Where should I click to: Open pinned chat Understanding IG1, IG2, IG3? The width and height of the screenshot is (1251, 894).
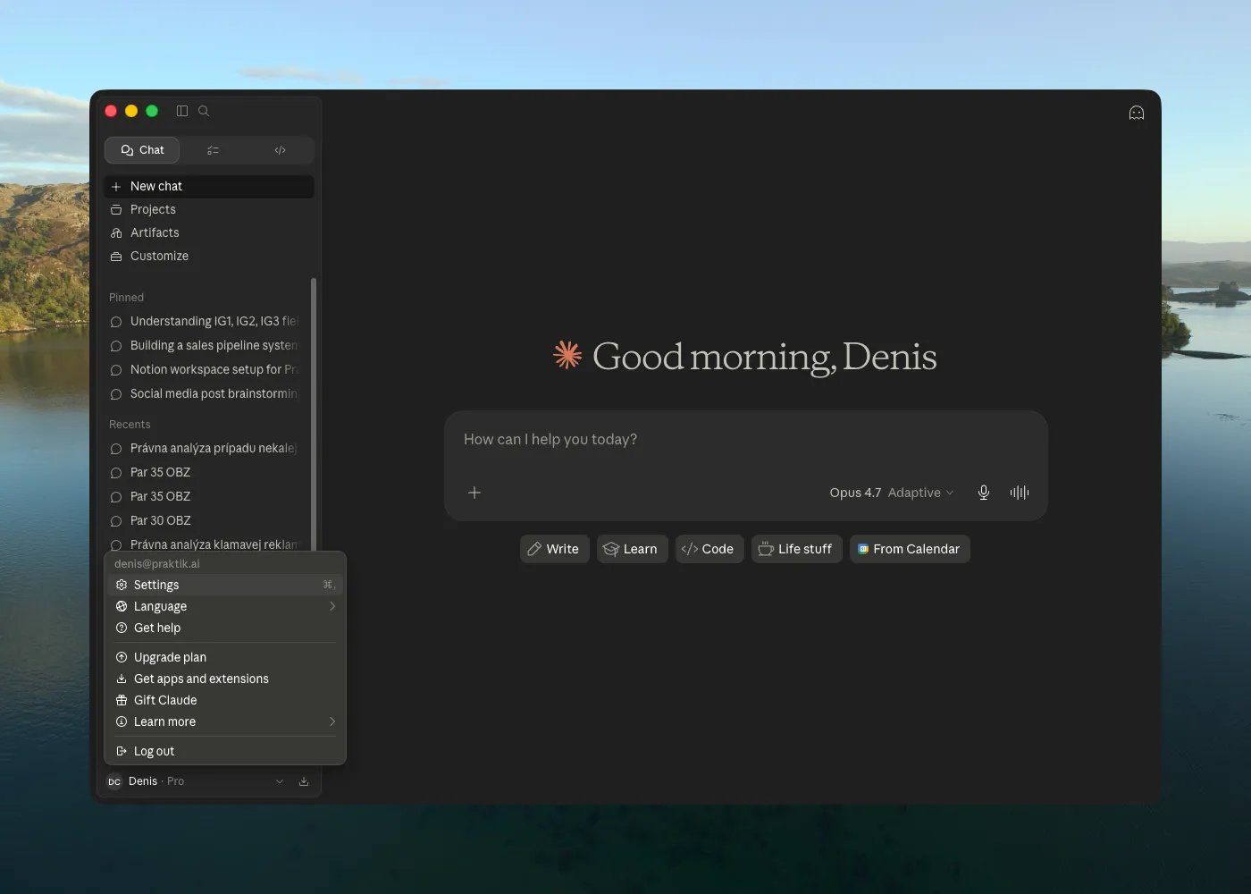(x=206, y=321)
